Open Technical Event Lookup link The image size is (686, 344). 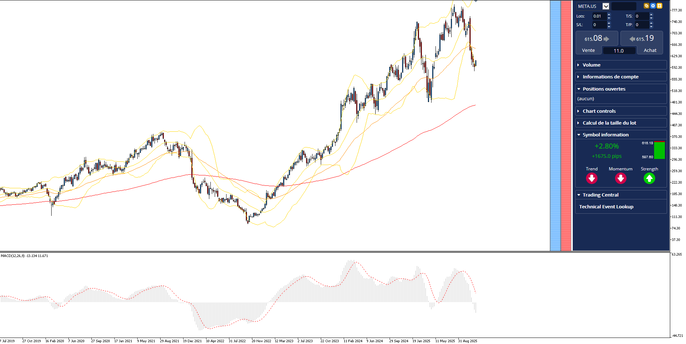point(606,207)
